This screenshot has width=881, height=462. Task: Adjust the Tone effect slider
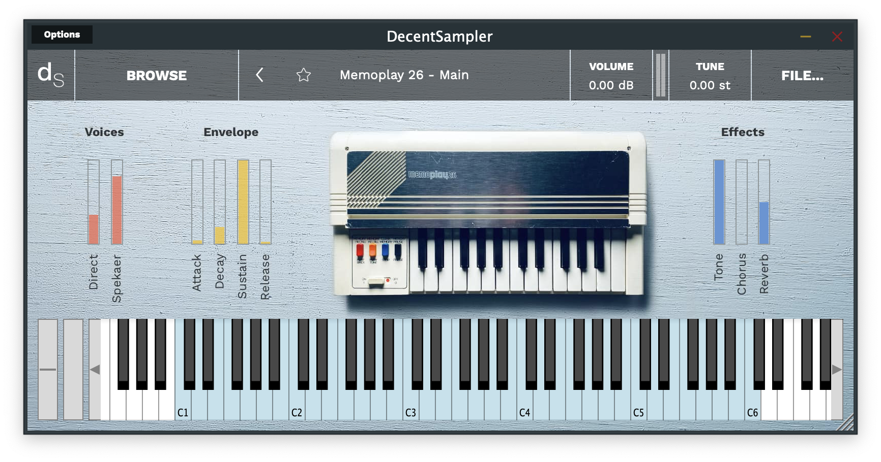point(719,202)
